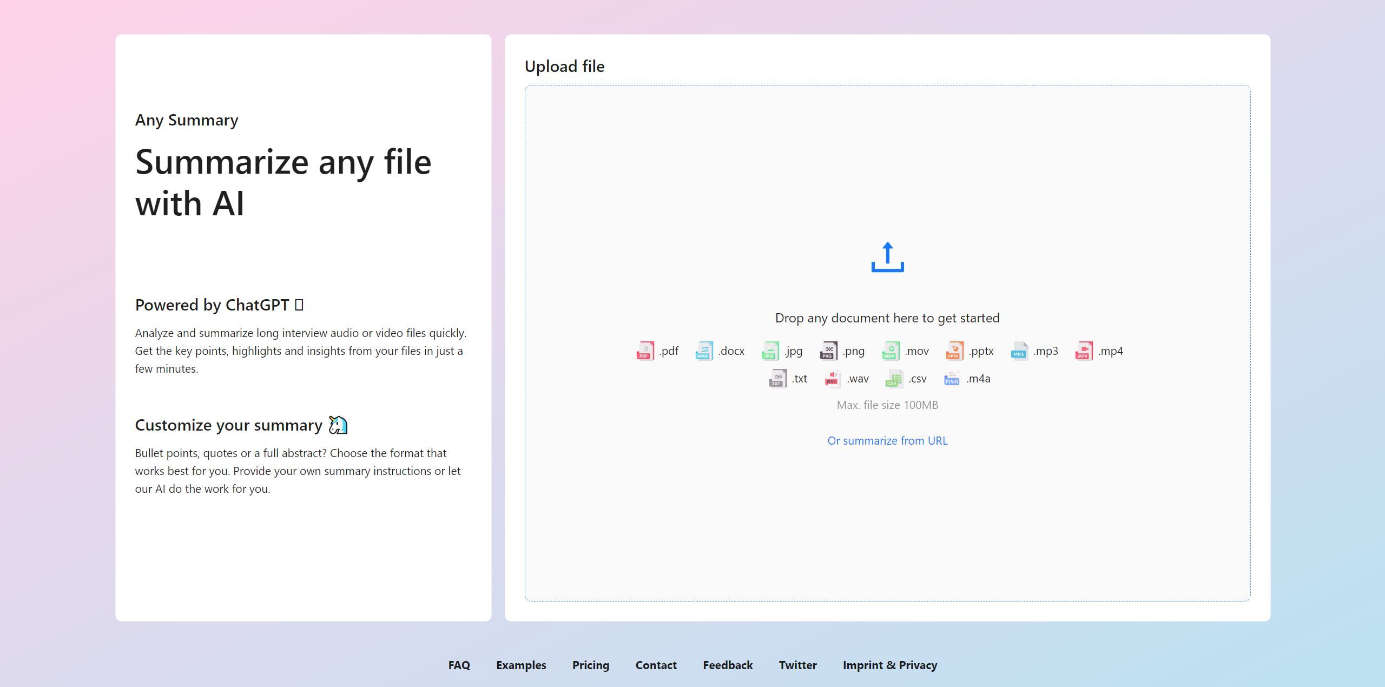
Task: Click the PNG file type icon
Action: pos(828,351)
